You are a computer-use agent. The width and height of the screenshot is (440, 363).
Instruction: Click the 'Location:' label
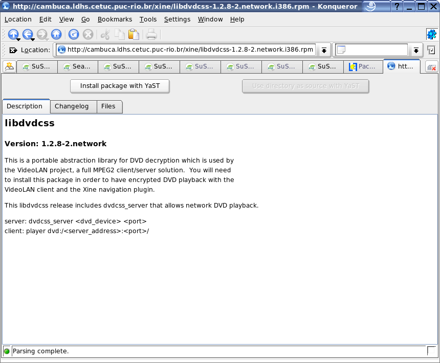[35, 50]
